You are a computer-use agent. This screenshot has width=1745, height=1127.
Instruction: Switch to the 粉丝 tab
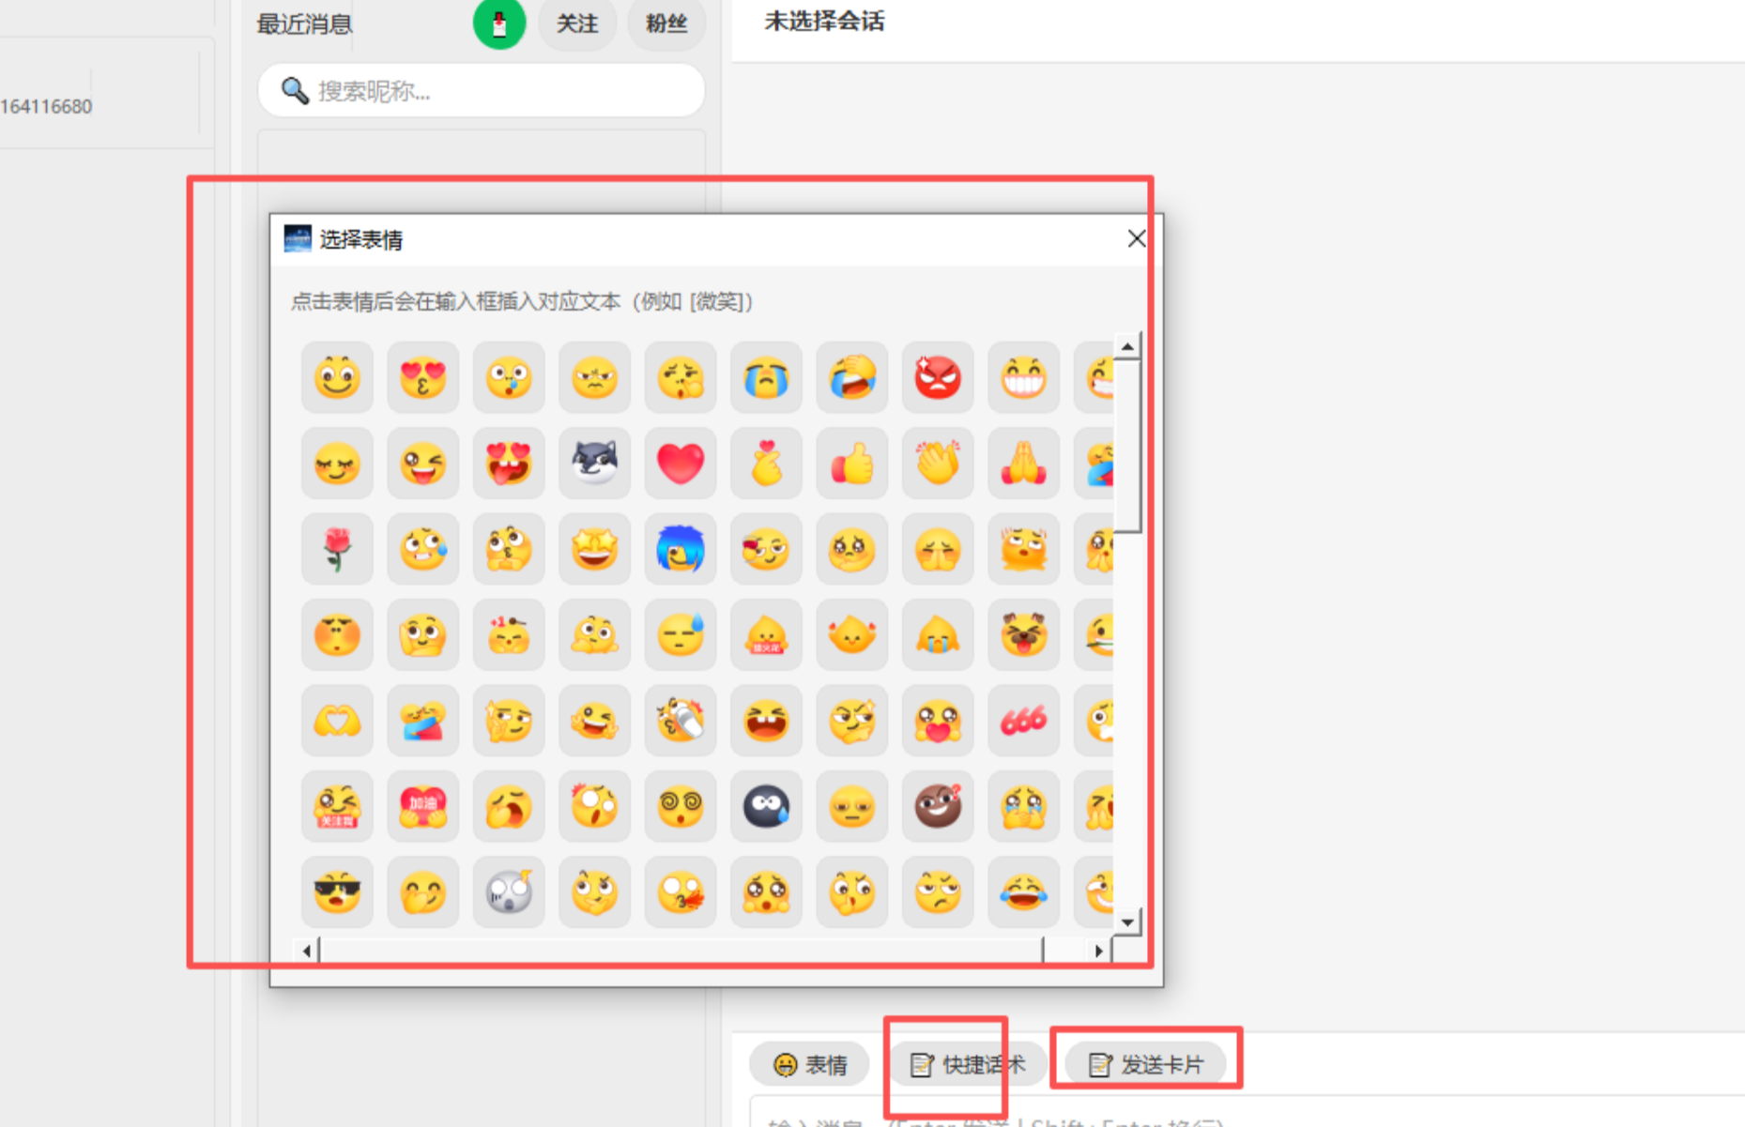(x=666, y=23)
